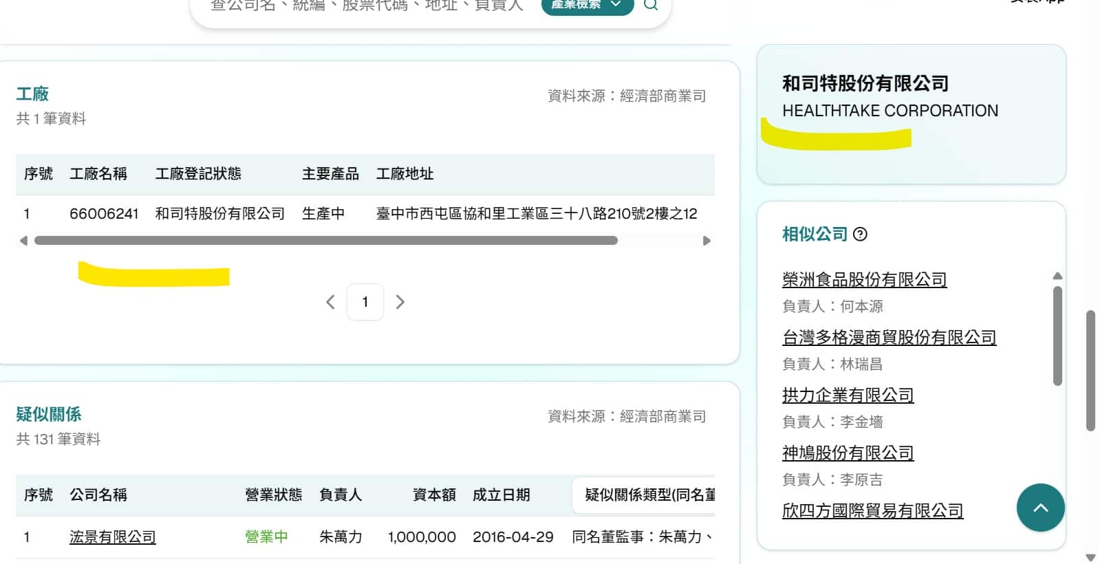1098x564 pixels.
Task: Click the factory table horizontal scrollbar
Action: tap(325, 241)
